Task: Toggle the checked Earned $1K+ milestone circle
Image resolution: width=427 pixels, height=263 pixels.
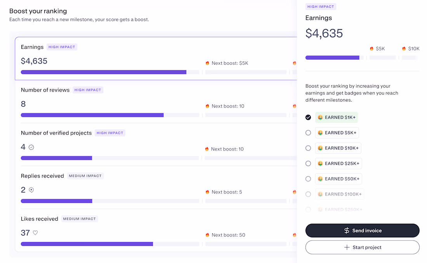Action: (308, 117)
